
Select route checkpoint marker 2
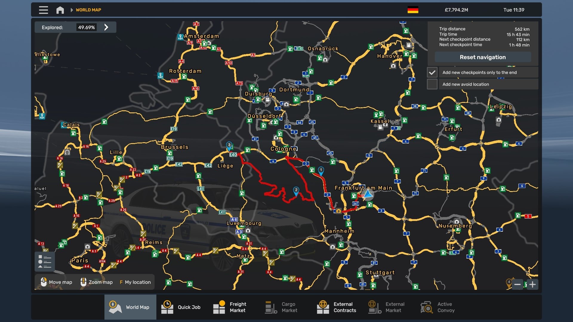(296, 191)
